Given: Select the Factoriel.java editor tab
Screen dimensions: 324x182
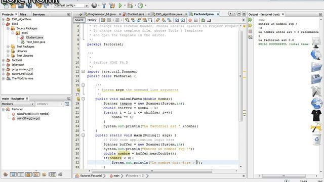Looking at the screenshot, I should click(x=204, y=14).
